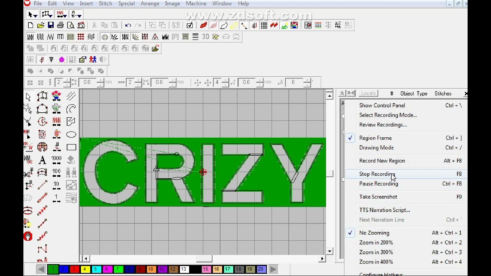Viewport: 491px width, 276px height.
Task: Click the travel by 100 stitches icon
Action: 56,173
